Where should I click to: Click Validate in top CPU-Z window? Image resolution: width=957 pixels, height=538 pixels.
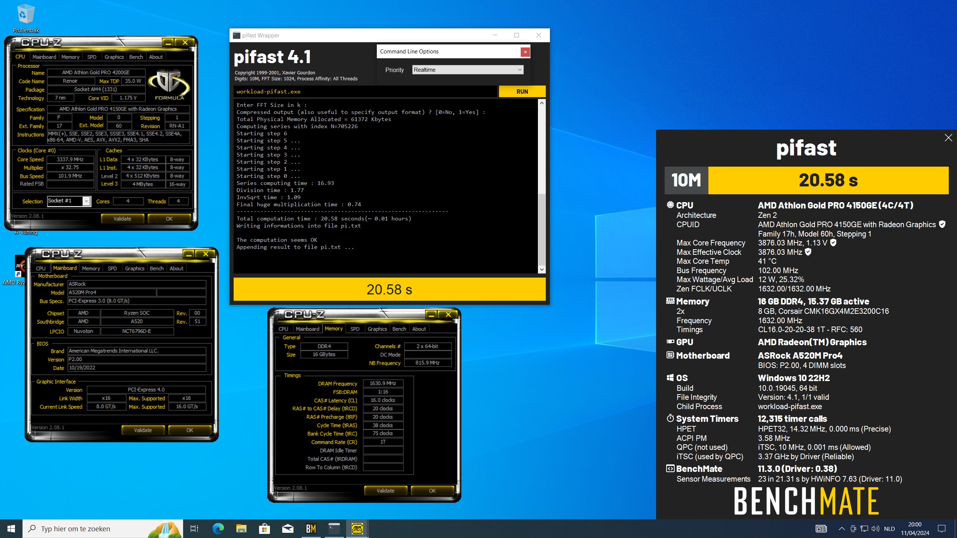(x=123, y=219)
